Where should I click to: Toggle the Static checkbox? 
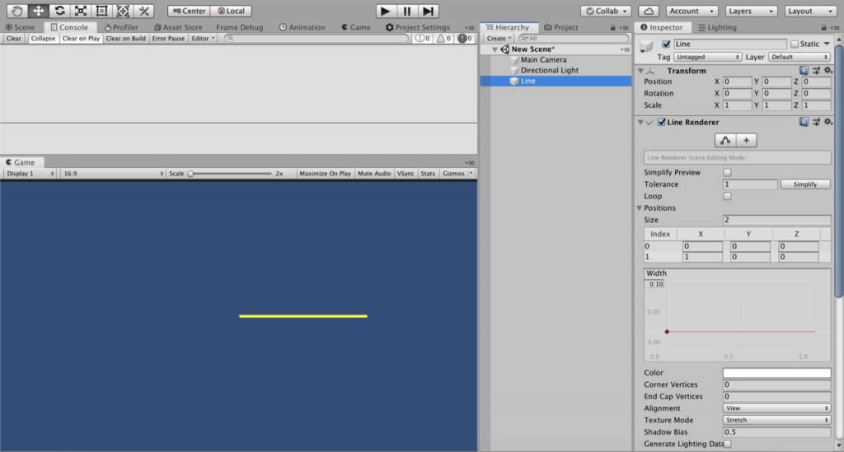click(795, 44)
